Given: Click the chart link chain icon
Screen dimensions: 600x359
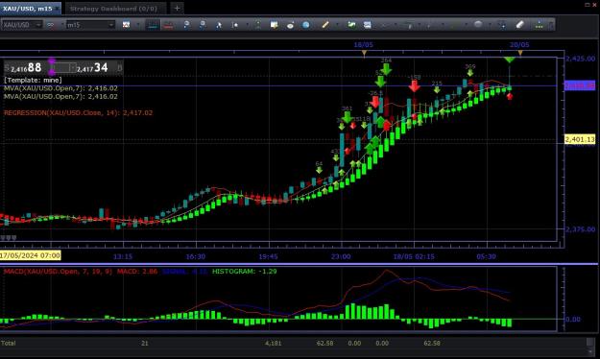Looking at the screenshot, I should click(51, 25).
